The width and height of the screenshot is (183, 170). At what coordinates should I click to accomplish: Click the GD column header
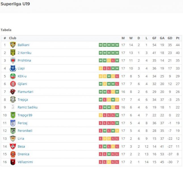tap(170, 38)
